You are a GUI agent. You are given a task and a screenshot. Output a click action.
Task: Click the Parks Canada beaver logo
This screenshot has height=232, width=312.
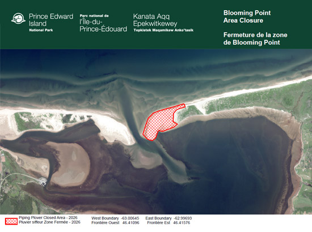[18, 19]
